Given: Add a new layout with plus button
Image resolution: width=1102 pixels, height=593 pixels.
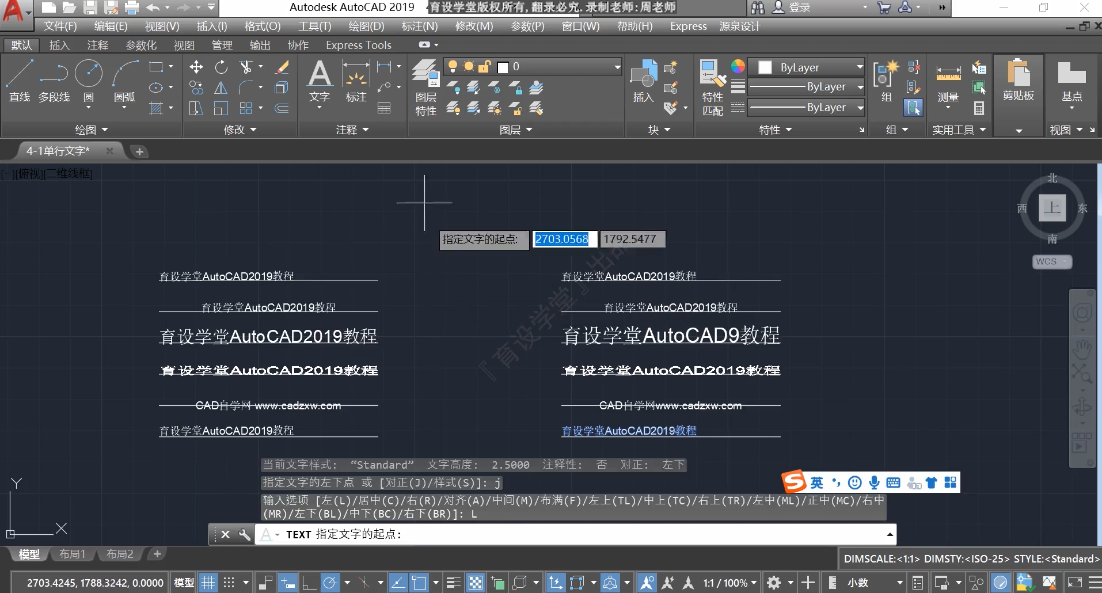Looking at the screenshot, I should [157, 554].
